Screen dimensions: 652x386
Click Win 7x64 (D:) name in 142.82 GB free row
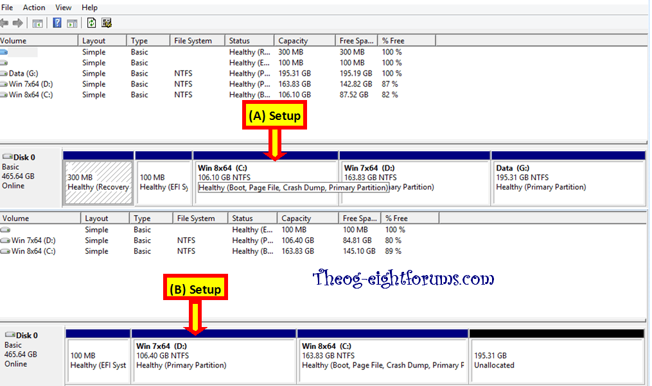(x=31, y=84)
